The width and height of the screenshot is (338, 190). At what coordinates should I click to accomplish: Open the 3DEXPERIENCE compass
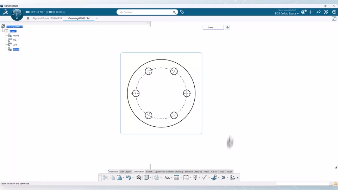coord(17,14)
